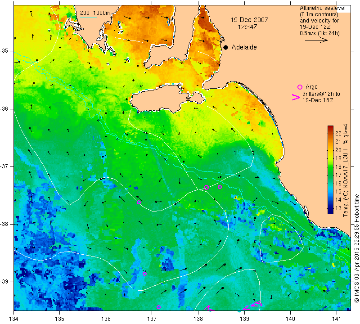Click the cyan 200 1000m isobath legend line
This screenshot has width=360, height=324.
pos(89,18)
